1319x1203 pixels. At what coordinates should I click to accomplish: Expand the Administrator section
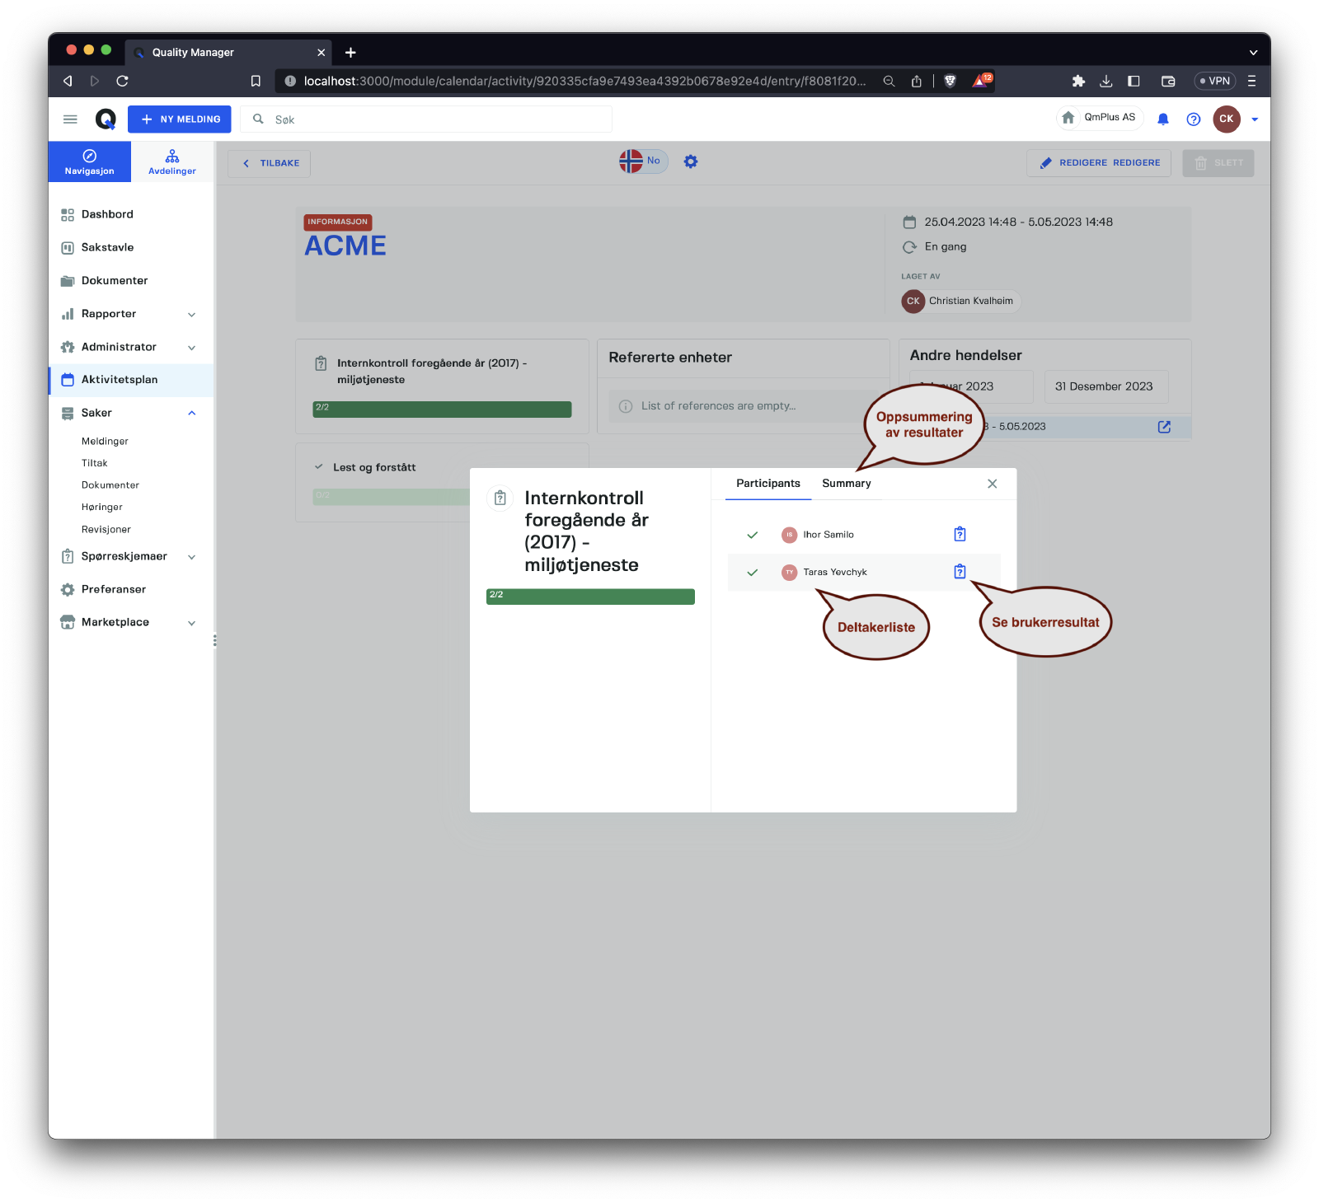(191, 348)
